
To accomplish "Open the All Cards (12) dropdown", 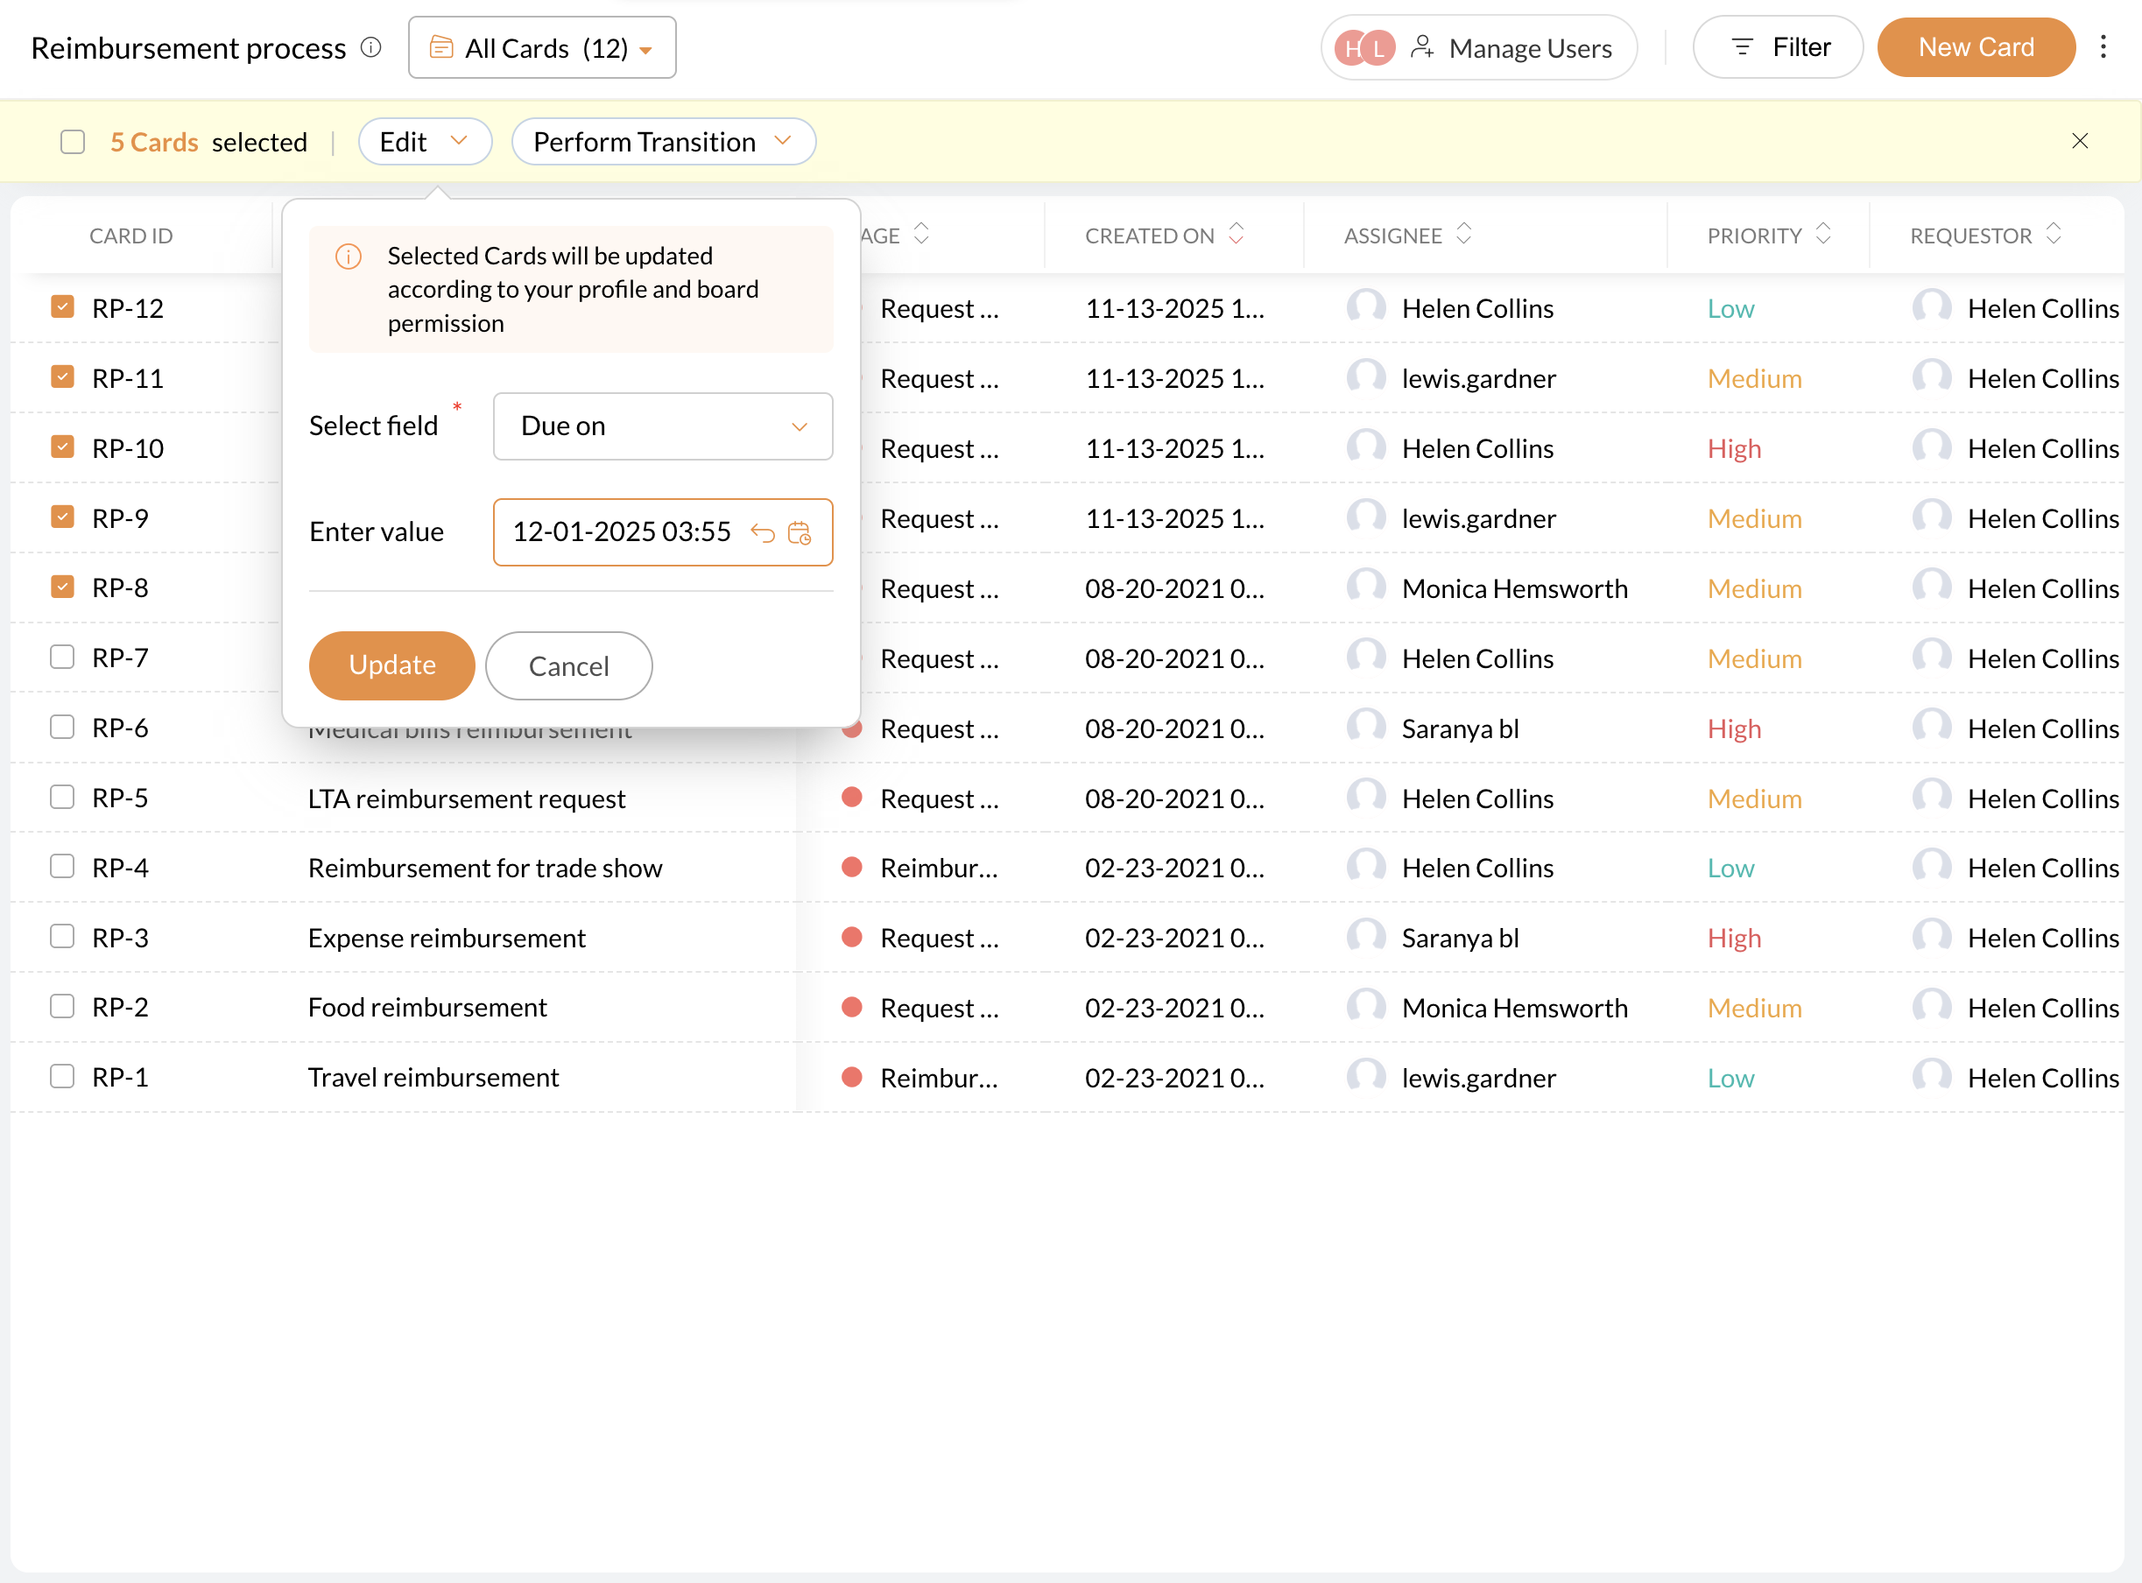I will [x=541, y=48].
